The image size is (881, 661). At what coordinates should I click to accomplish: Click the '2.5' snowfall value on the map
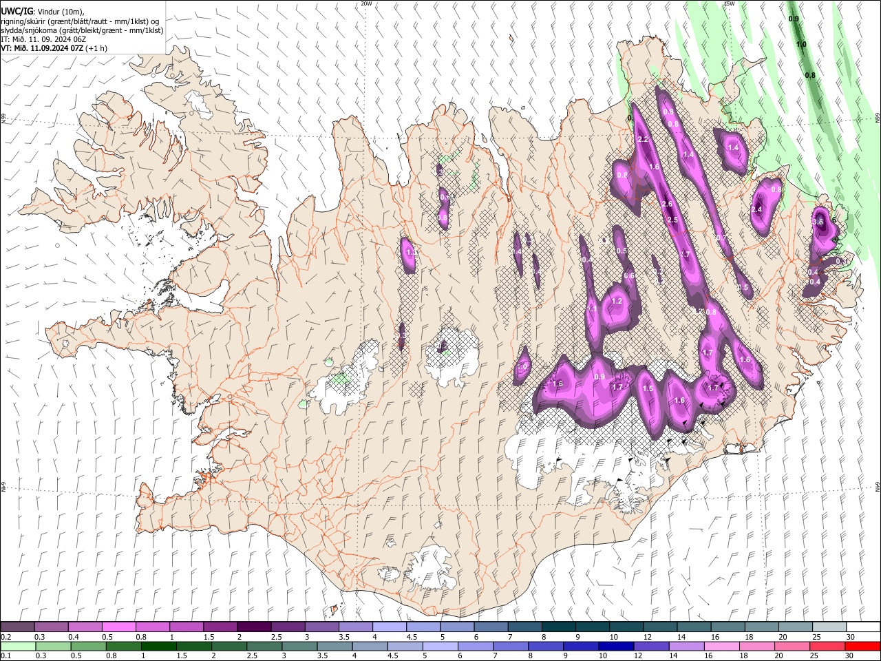(x=672, y=220)
